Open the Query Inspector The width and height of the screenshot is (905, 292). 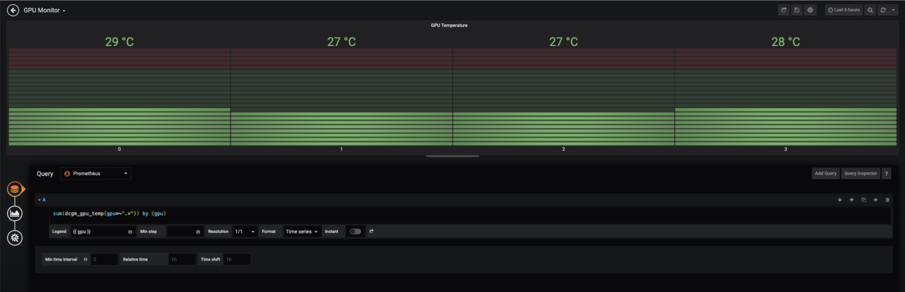[x=860, y=174]
